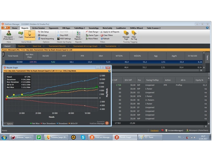
Task: Select the Tournament game mode icon
Action: coord(30,35)
